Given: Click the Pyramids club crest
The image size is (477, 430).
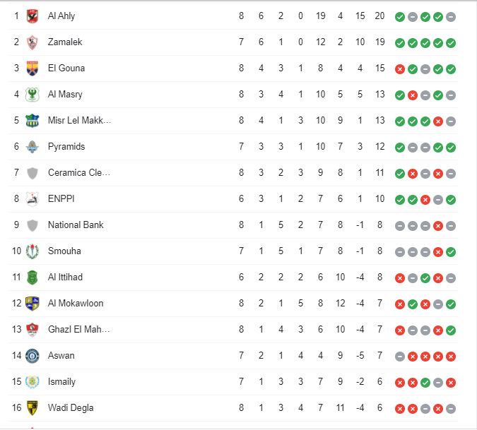Looking at the screenshot, I should click(32, 147).
